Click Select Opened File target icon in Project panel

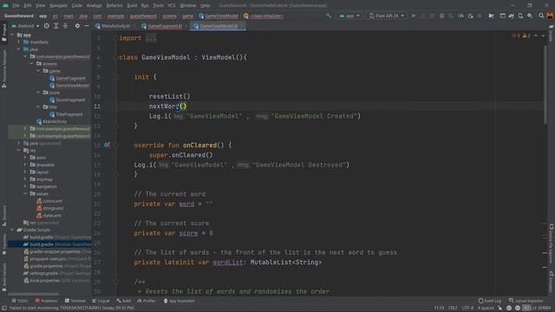tap(46, 26)
